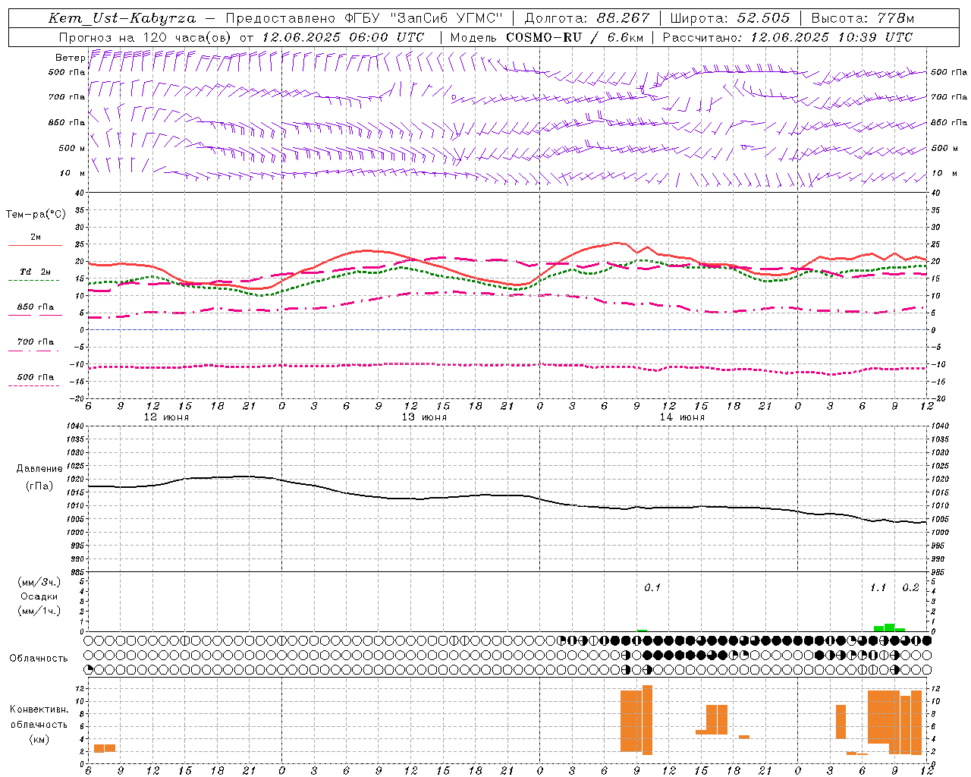Click the Рассчитано: 12.06.2025 10:39 UTC timestamp
This screenshot has width=971, height=777.
pyautogui.click(x=787, y=37)
